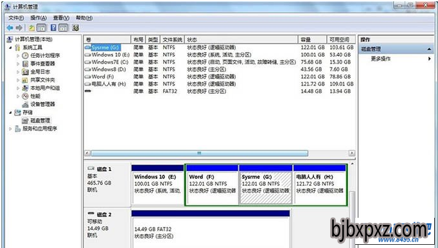The height and width of the screenshot is (248, 438).
Task: Expand the 更多操作 submenu arrow
Action: (430, 58)
